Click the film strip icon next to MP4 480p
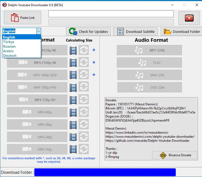Screen dimensions: 202x177 click(73, 112)
